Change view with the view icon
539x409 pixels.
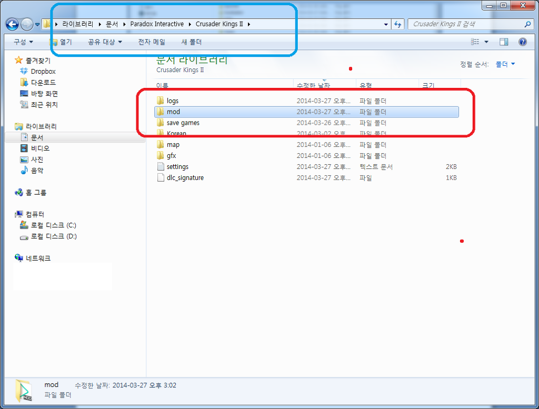point(475,42)
